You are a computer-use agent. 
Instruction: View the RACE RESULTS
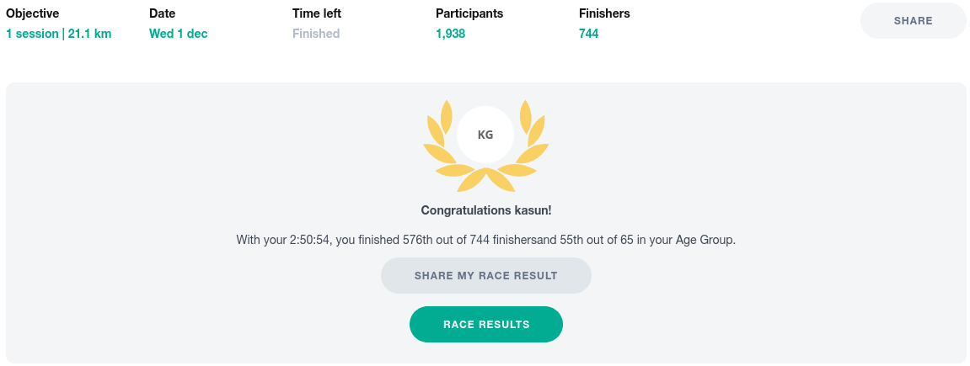click(x=485, y=325)
